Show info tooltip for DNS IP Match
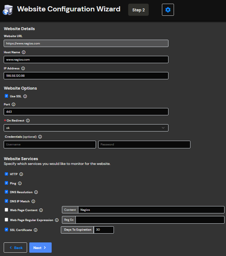The image size is (226, 256). [x=33, y=201]
